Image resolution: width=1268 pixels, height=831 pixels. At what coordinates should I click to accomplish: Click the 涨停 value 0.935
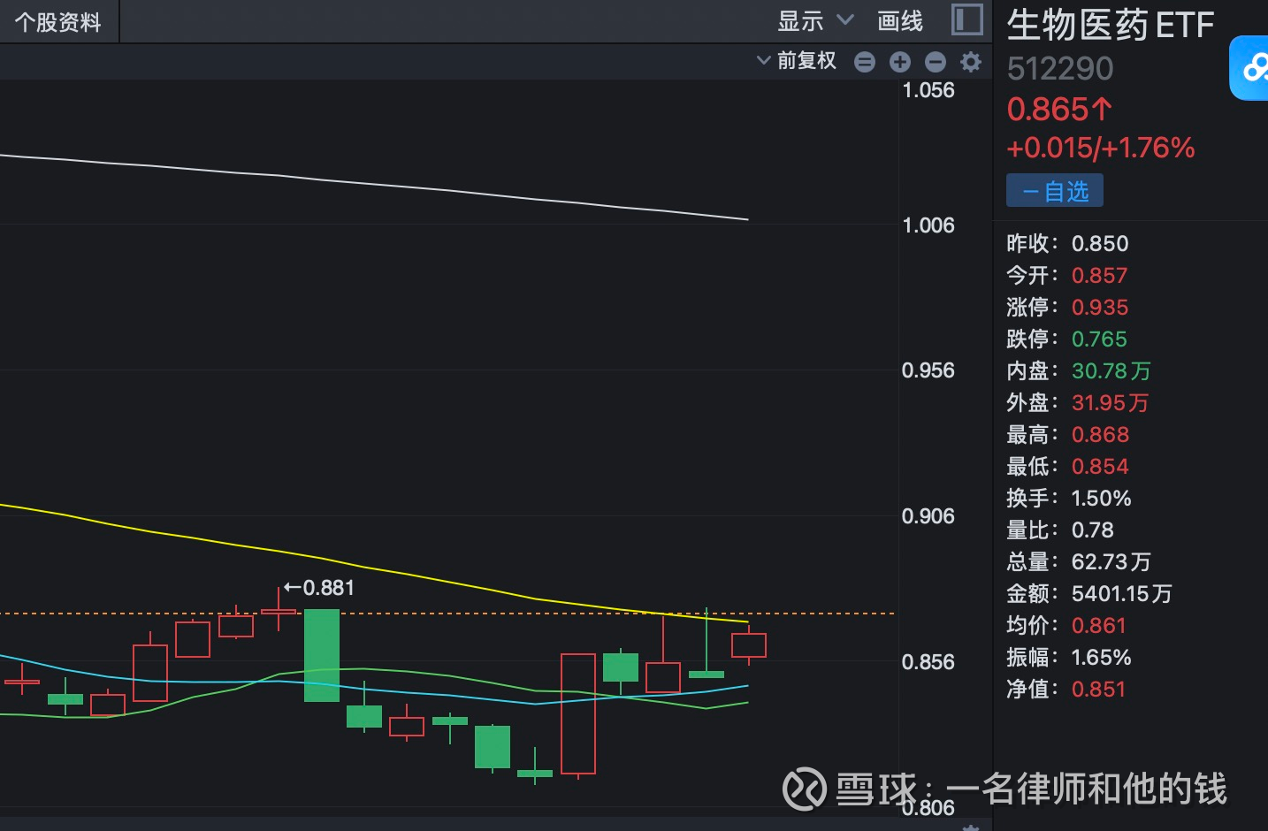point(1100,307)
